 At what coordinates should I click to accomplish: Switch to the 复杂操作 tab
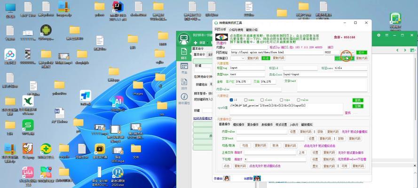coord(252,125)
